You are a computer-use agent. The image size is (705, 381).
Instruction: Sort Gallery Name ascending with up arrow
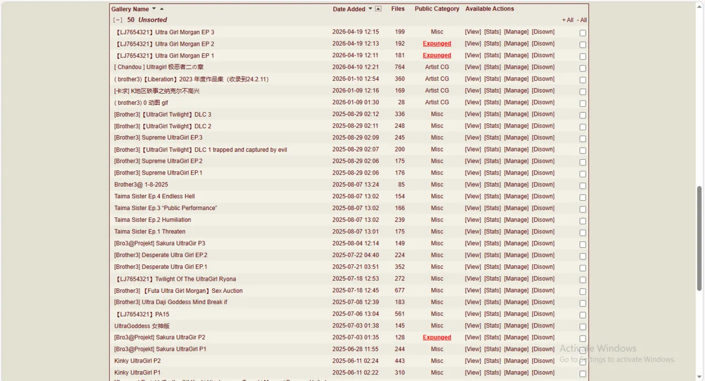pos(162,9)
